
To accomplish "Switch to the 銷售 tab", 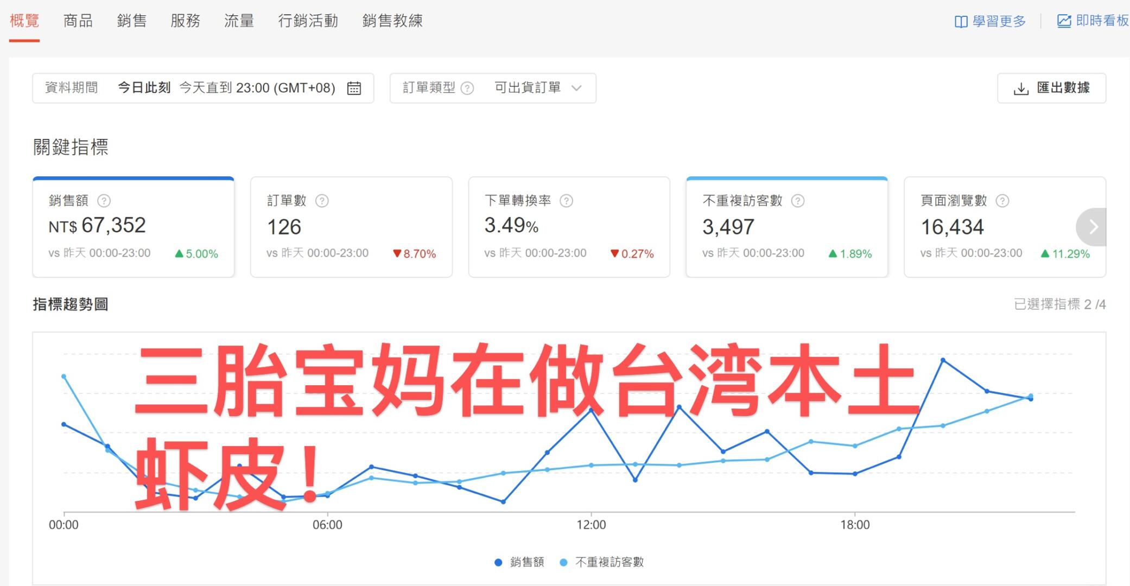I will [132, 21].
